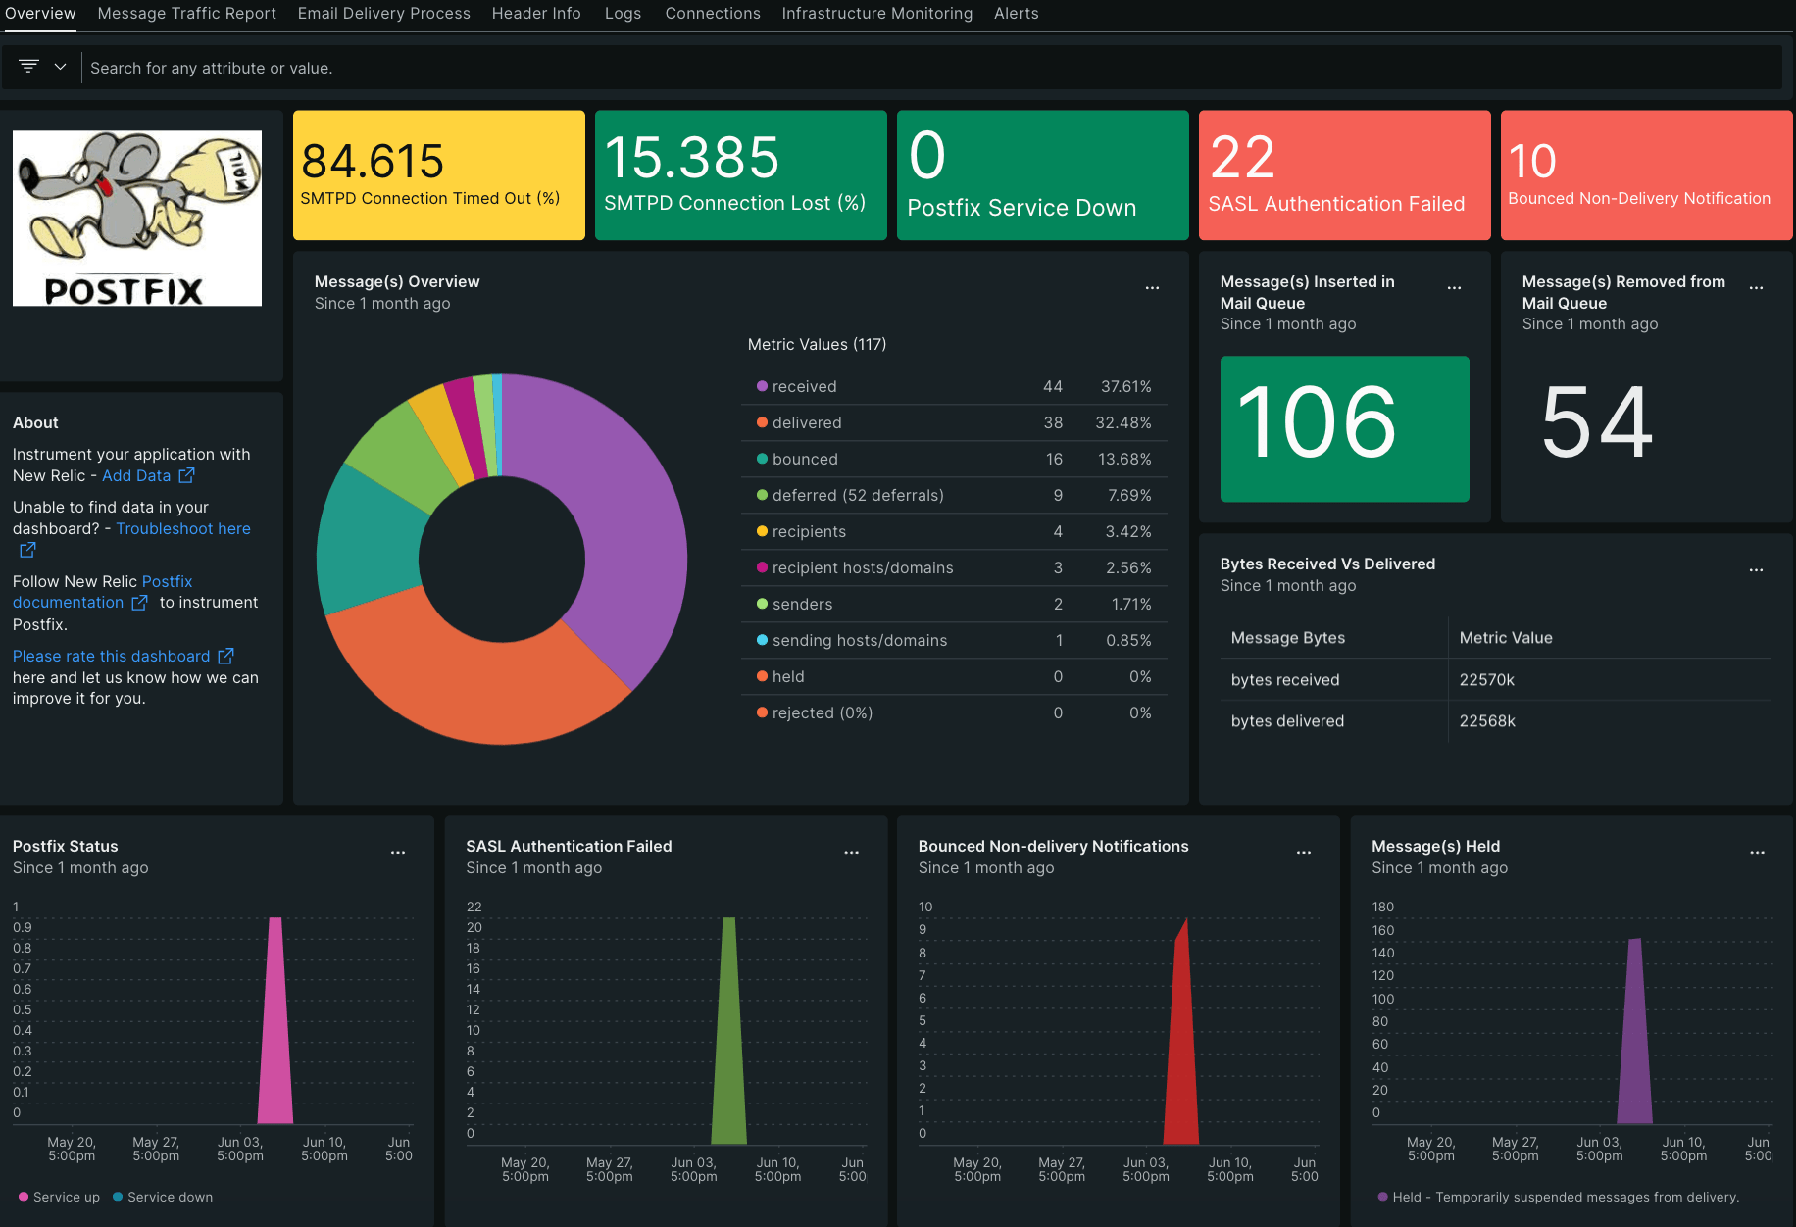The image size is (1796, 1227).
Task: Click external-link icon beside Add Data
Action: [186, 475]
